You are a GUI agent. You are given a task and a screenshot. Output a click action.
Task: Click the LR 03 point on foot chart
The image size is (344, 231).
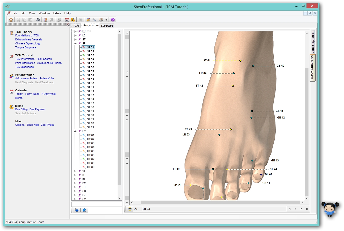(x=219, y=135)
